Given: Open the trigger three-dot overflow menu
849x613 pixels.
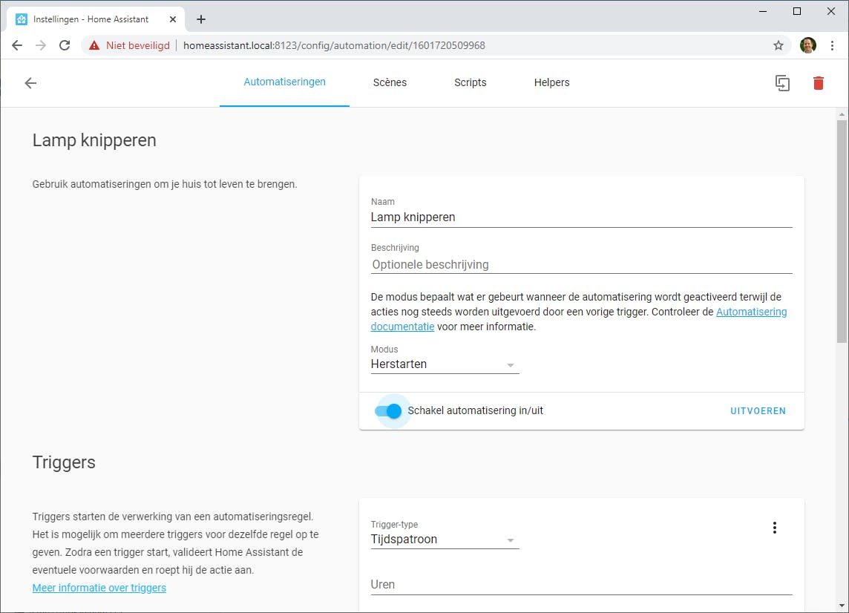Looking at the screenshot, I should click(x=775, y=528).
